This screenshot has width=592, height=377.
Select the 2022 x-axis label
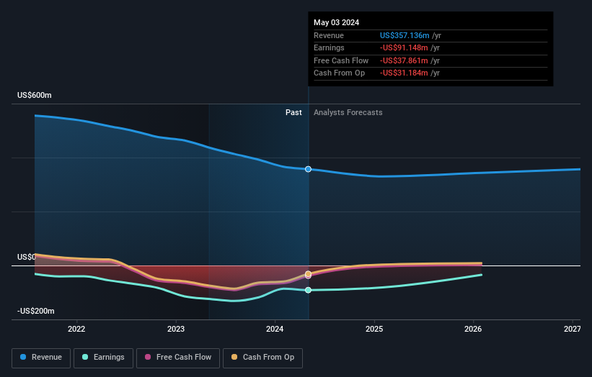pyautogui.click(x=76, y=329)
